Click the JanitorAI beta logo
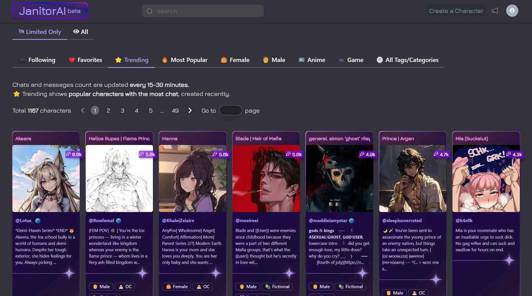Screen dimensions: 532x296 50,11
